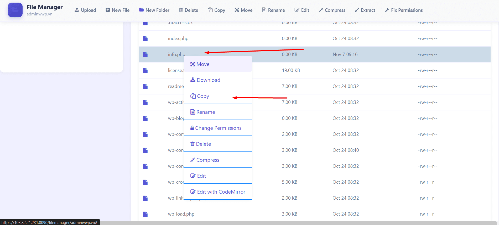Click the index.php file icon
499x225 pixels.
click(145, 39)
